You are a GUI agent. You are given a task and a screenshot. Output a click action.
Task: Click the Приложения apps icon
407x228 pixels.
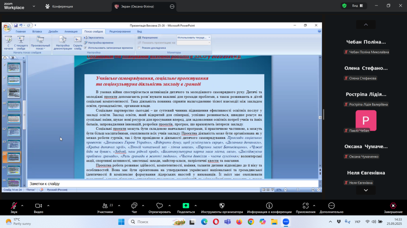[x=306, y=206]
